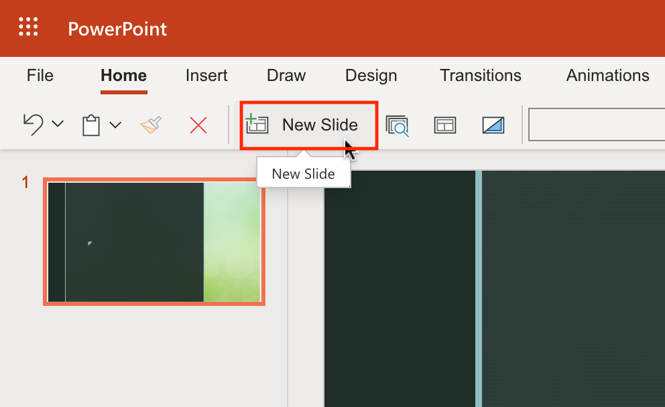Expand the Paste options dropdown arrow
665x407 pixels.
tap(115, 125)
